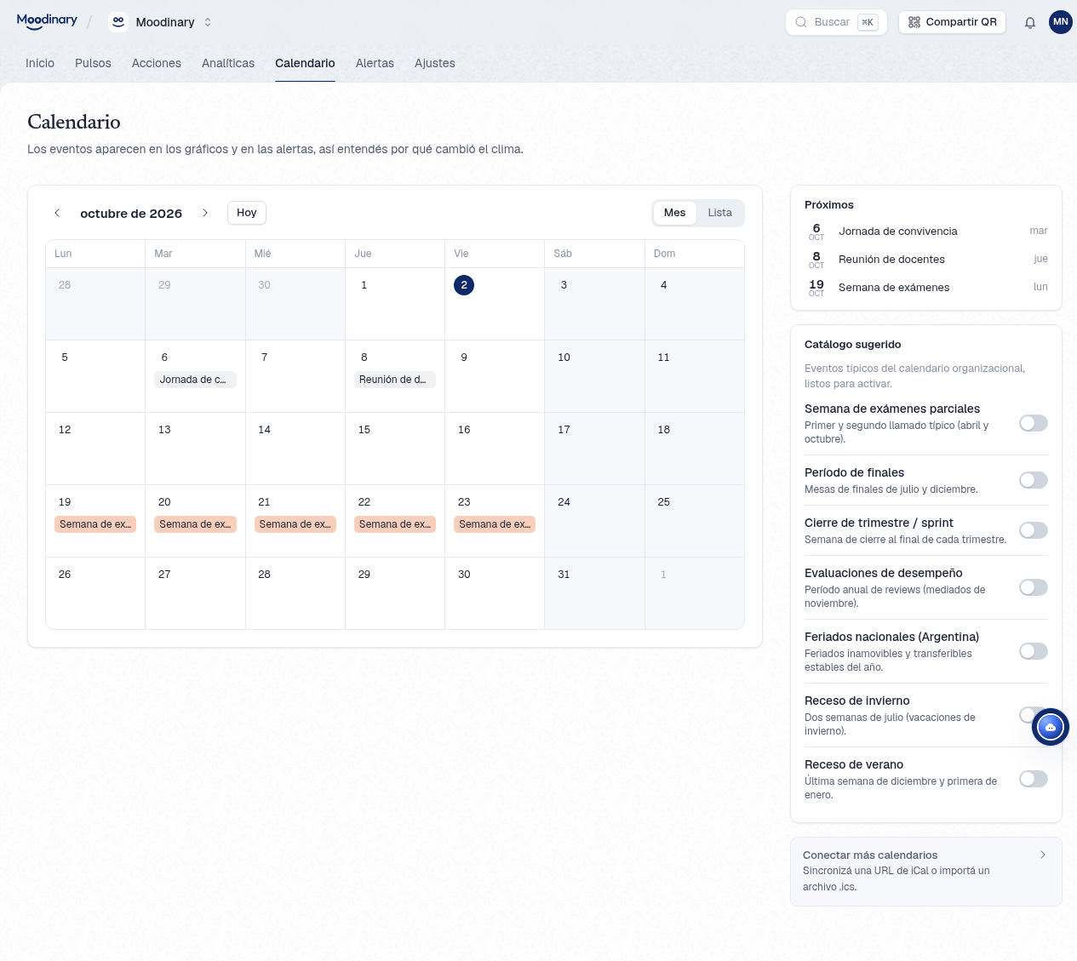Enable Período de finales toggle
The width and height of the screenshot is (1077, 961).
1034,480
